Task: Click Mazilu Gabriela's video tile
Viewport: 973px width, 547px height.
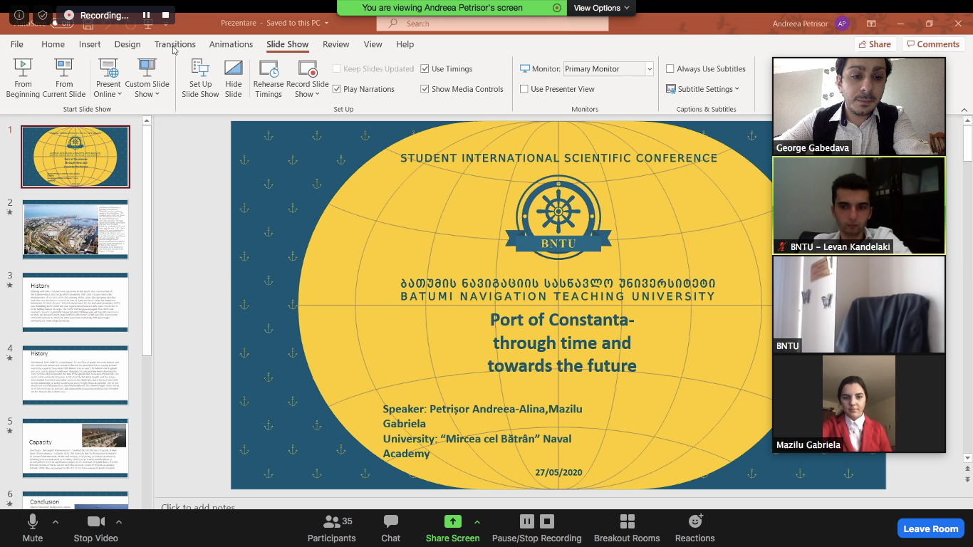Action: [x=859, y=404]
